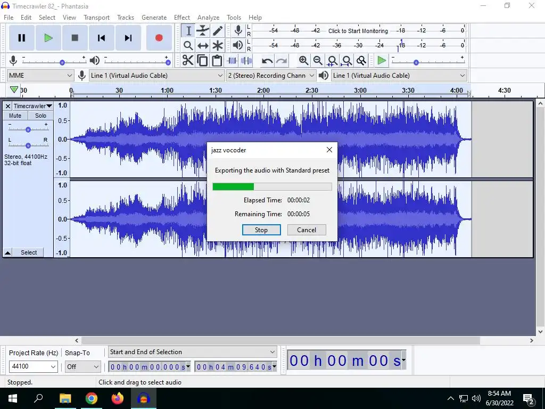Open the 2 (Stereo) Recording Channels dropdown
The height and width of the screenshot is (409, 545).
click(271, 76)
